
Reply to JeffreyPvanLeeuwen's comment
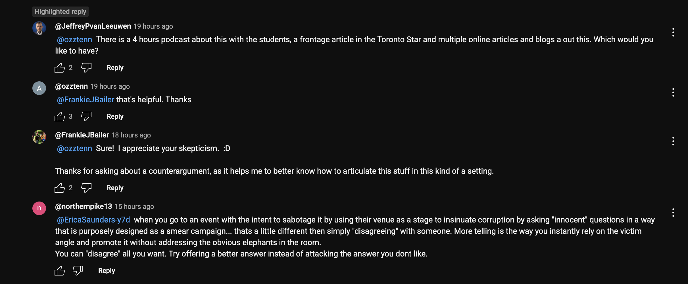click(x=115, y=68)
